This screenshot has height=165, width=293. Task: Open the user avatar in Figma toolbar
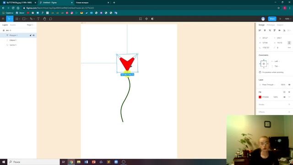click(x=263, y=19)
